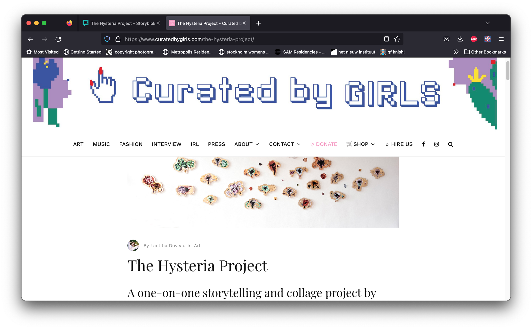Switch to Reader View icon

(x=386, y=39)
